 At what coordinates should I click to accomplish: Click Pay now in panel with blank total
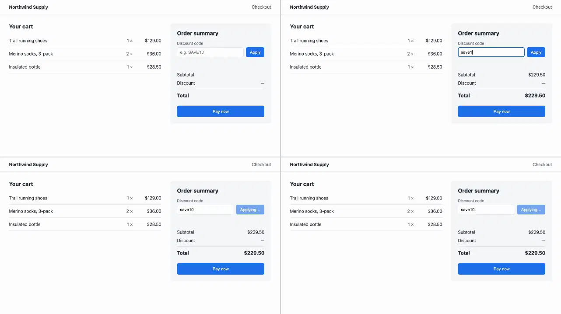221,112
